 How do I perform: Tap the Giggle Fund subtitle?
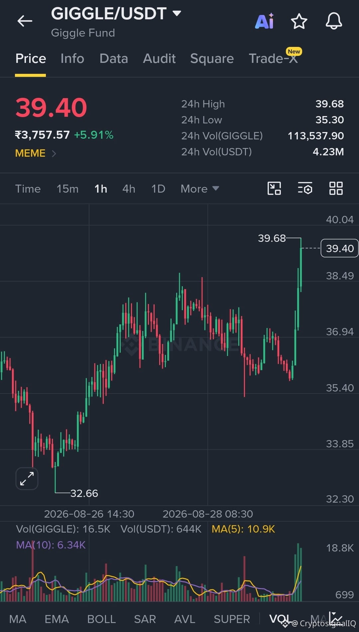tap(83, 33)
